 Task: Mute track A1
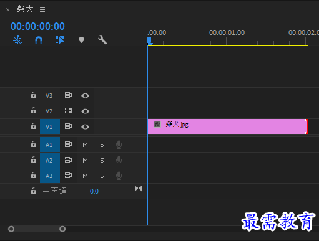85,144
